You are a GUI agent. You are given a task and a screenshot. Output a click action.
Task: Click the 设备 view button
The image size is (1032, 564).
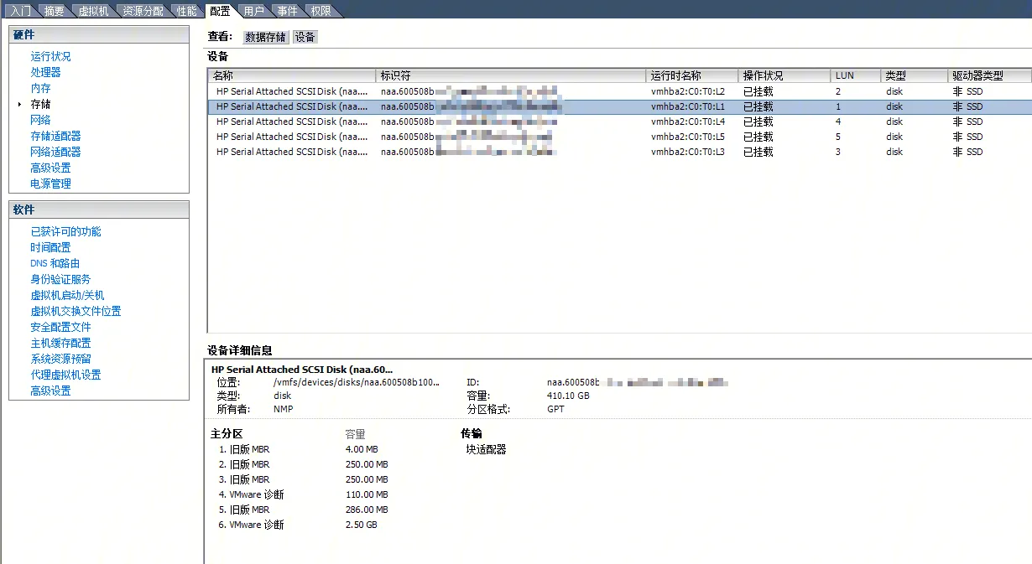click(x=305, y=36)
